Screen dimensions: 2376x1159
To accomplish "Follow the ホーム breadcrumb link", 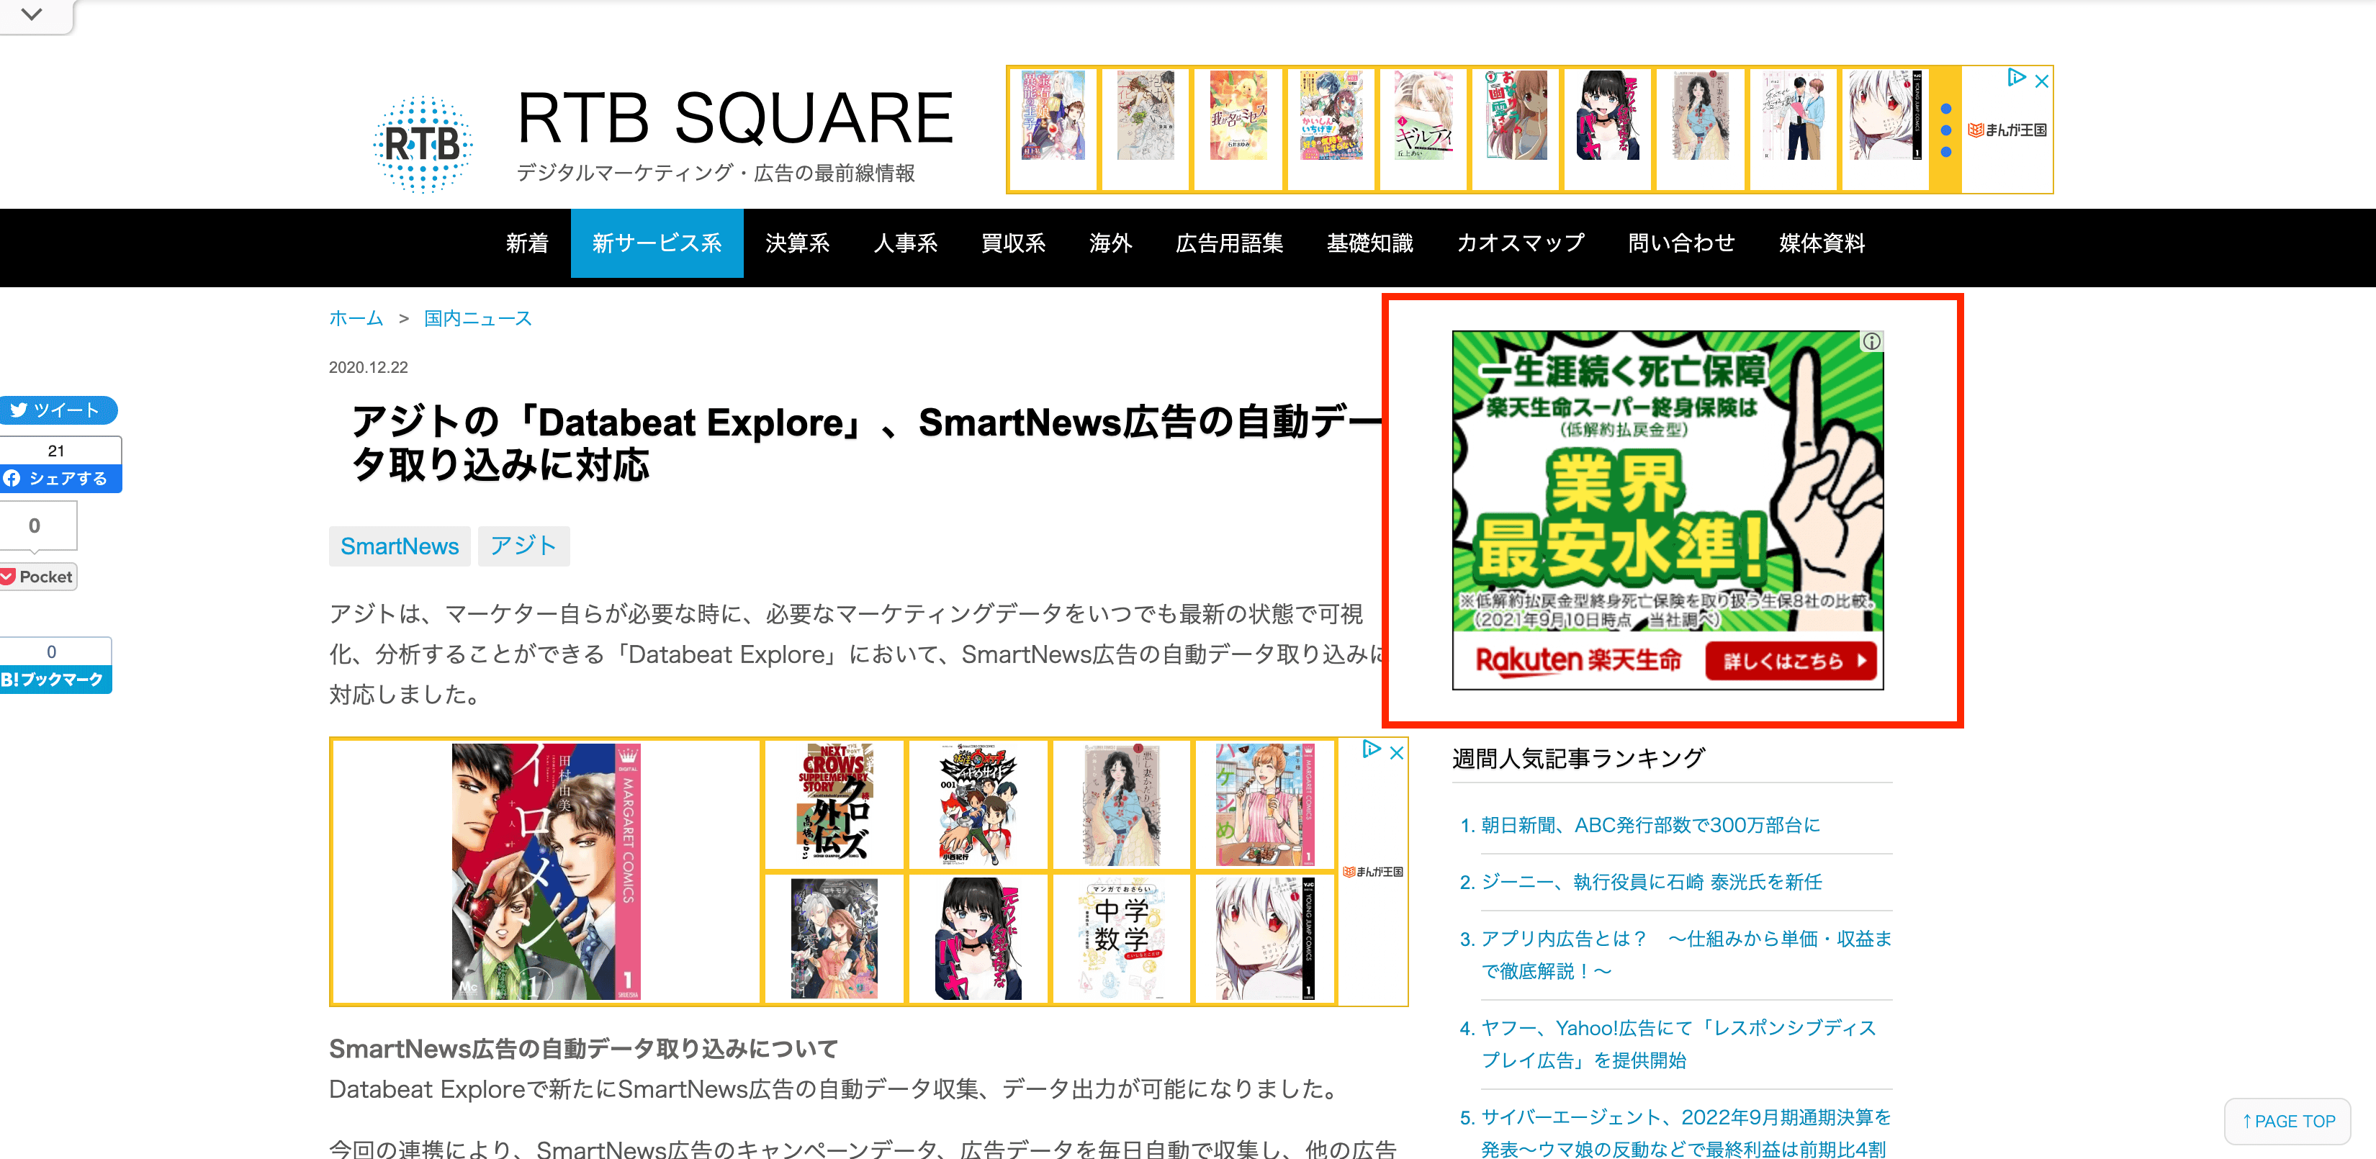I will point(356,318).
